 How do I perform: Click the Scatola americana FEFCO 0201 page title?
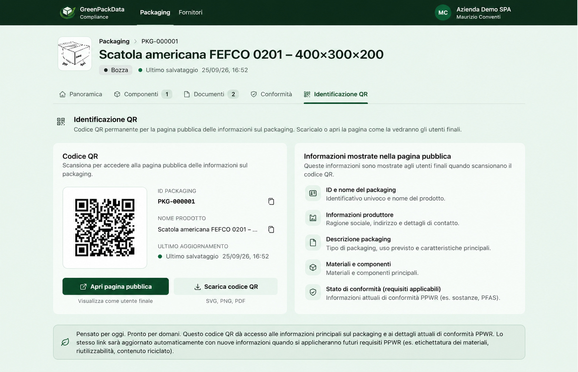pyautogui.click(x=241, y=54)
